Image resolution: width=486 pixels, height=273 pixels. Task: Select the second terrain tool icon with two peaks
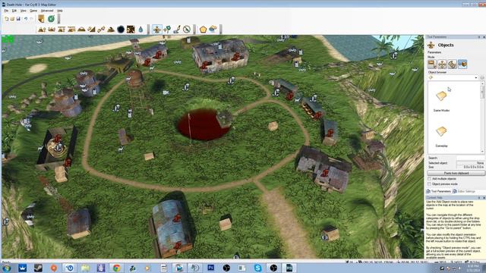click(x=52, y=30)
